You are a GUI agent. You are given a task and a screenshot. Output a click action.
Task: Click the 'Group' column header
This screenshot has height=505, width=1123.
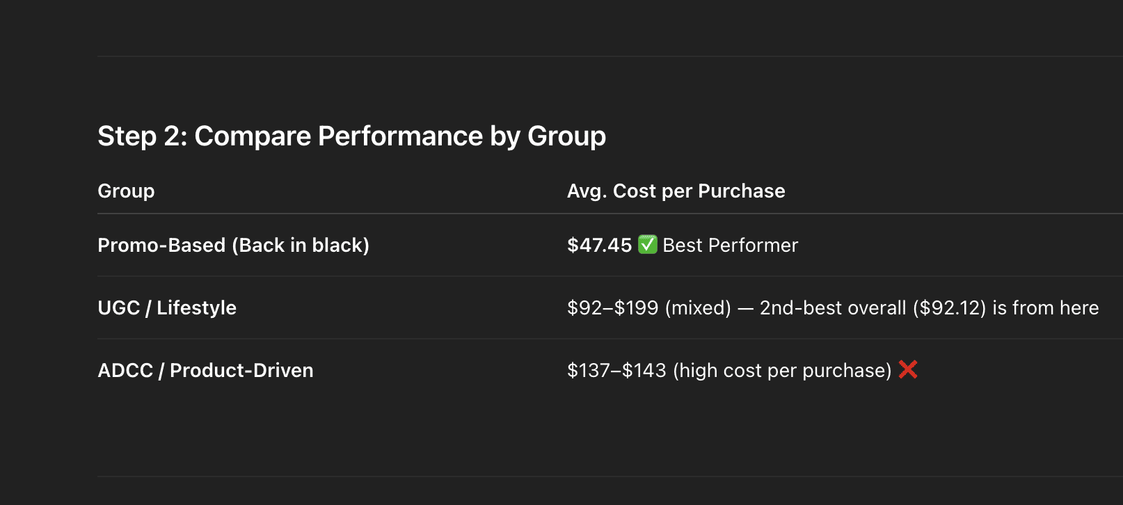coord(126,191)
